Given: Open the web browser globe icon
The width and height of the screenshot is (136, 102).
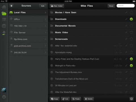Looking at the screenshot, I should pyautogui.click(x=4, y=26).
